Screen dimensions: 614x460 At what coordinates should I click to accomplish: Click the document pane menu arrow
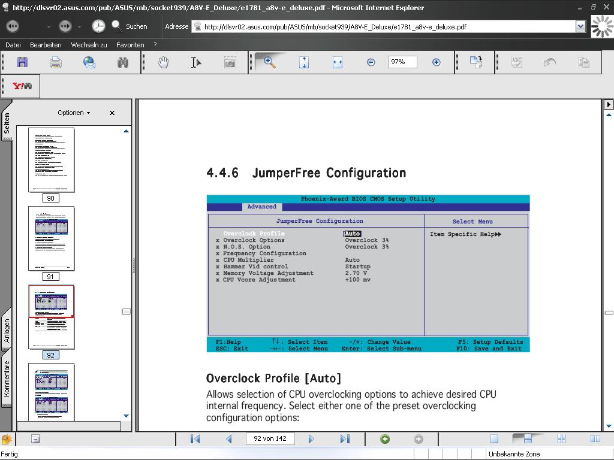609,104
